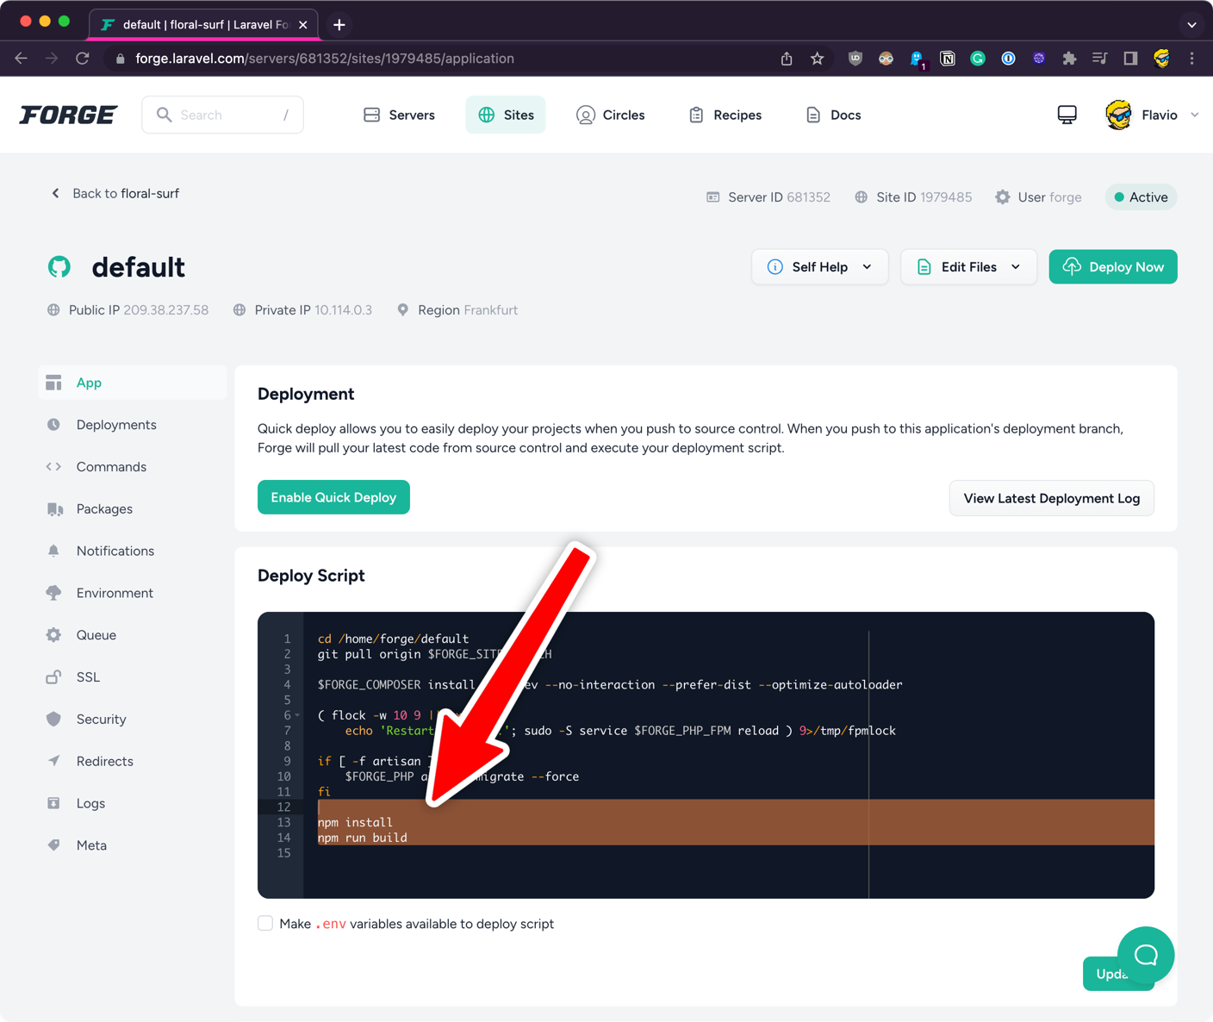This screenshot has height=1022, width=1213.
Task: Bookmark this page with the star icon
Action: [x=817, y=59]
